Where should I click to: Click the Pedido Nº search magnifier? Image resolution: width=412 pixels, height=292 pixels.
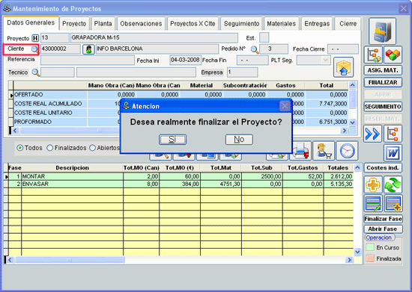click(254, 49)
